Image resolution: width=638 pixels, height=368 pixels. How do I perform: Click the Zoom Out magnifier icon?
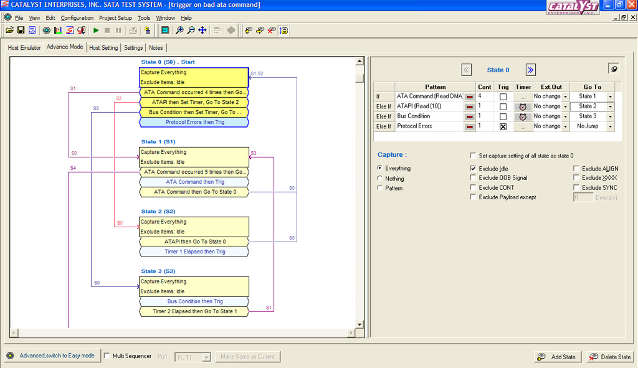click(191, 30)
